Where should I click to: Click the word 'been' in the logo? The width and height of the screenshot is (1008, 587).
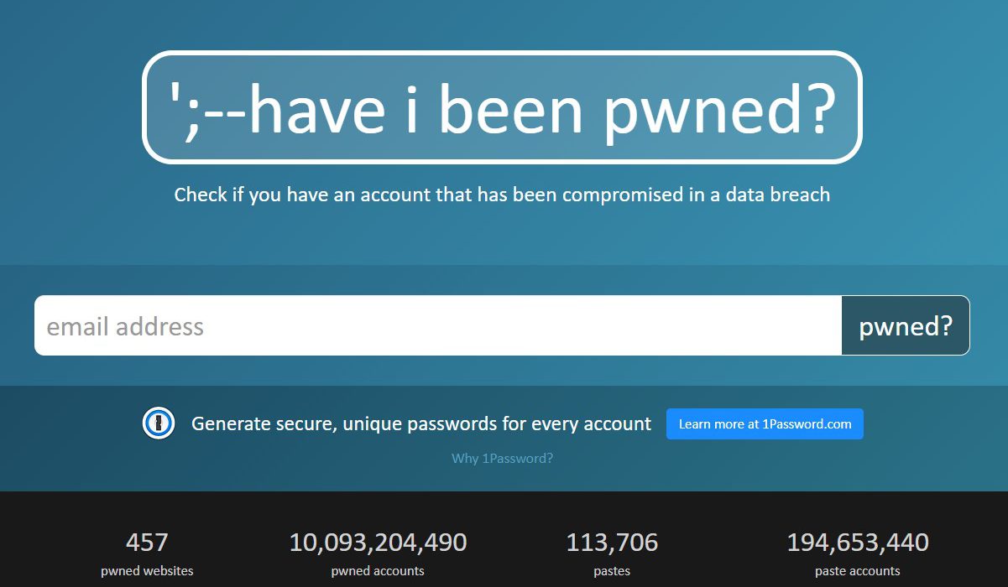tap(510, 109)
